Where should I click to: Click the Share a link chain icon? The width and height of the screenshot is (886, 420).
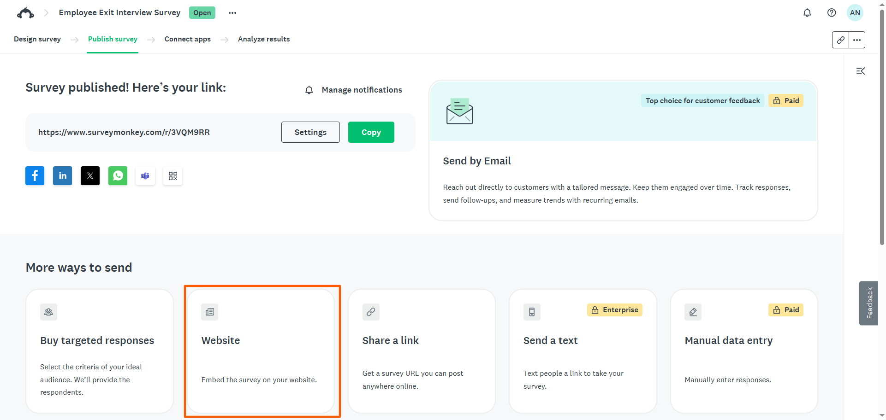point(371,312)
